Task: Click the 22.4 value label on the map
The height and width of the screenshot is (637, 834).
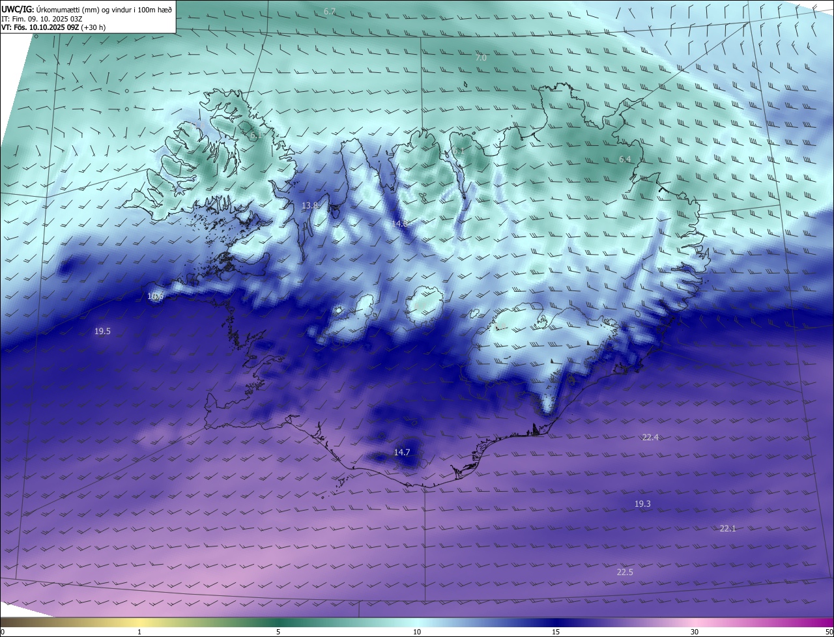Action: 650,437
